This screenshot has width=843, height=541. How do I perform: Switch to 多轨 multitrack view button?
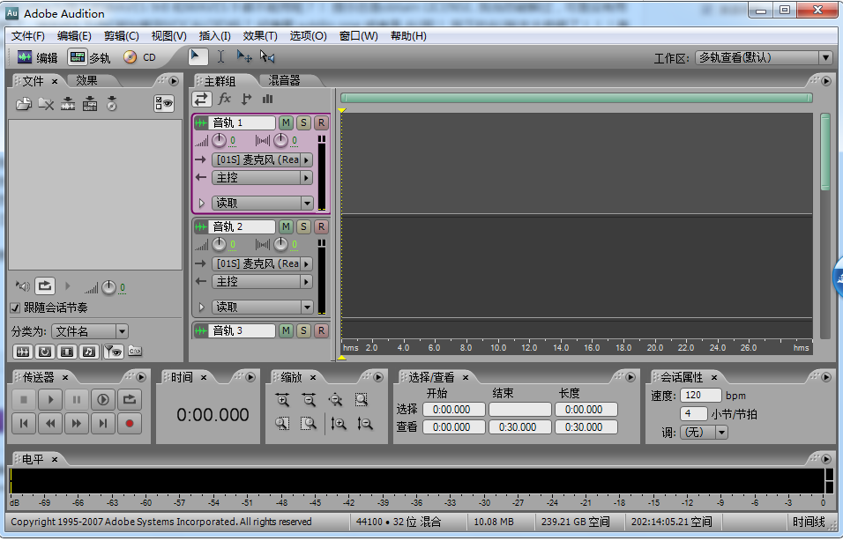(x=90, y=57)
